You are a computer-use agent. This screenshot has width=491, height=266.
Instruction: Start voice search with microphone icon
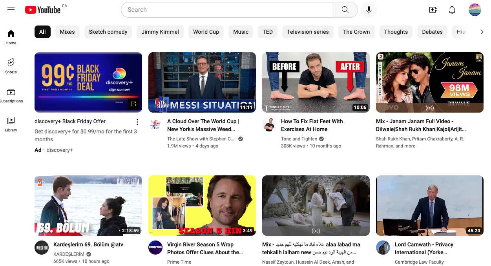tap(369, 10)
